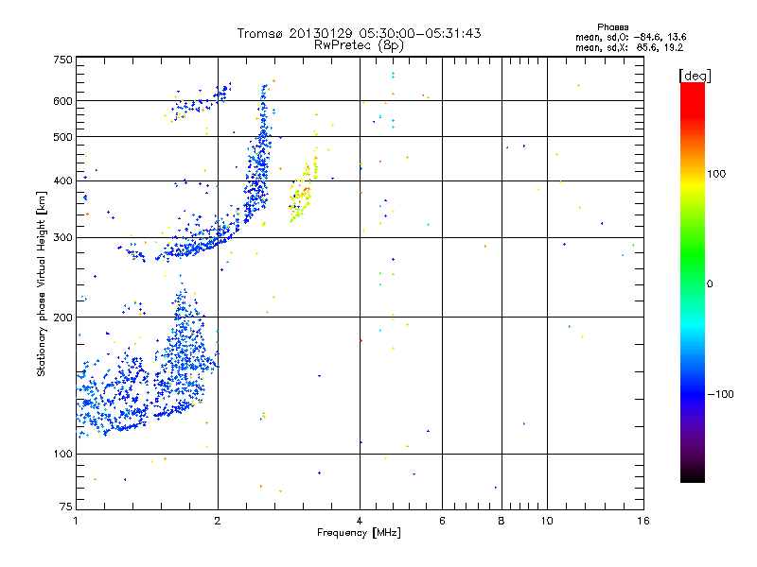Click the y-axis tick label '600'
The width and height of the screenshot is (757, 567).
[x=62, y=101]
